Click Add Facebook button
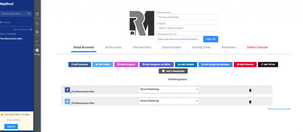Image resolution: width=303 pixels, height=132 pixels. pos(80,65)
